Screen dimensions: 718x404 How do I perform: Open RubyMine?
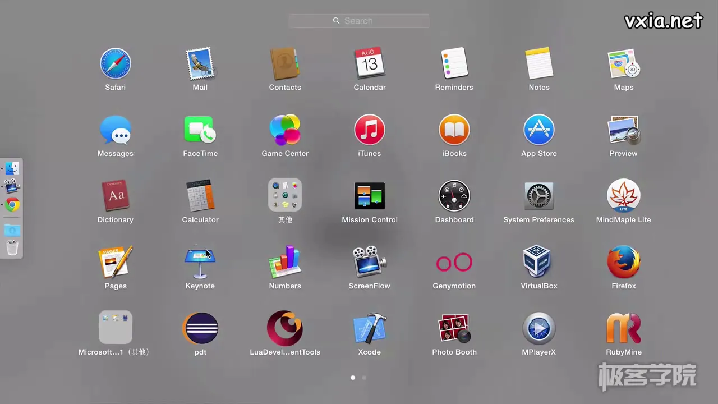(624, 328)
